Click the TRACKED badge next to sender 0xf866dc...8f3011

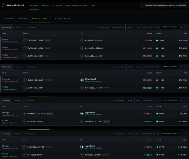48,147
